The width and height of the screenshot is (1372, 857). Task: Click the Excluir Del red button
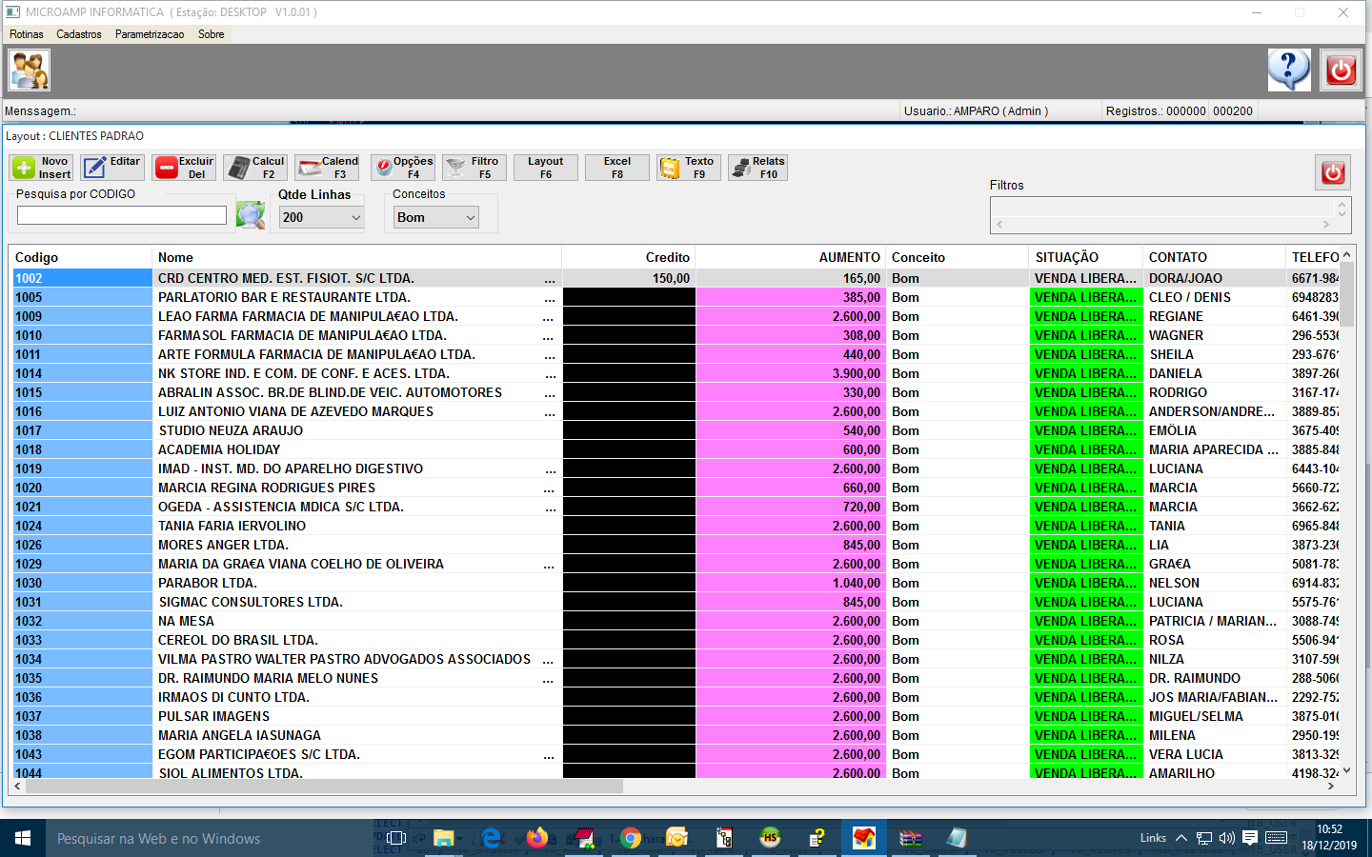184,168
